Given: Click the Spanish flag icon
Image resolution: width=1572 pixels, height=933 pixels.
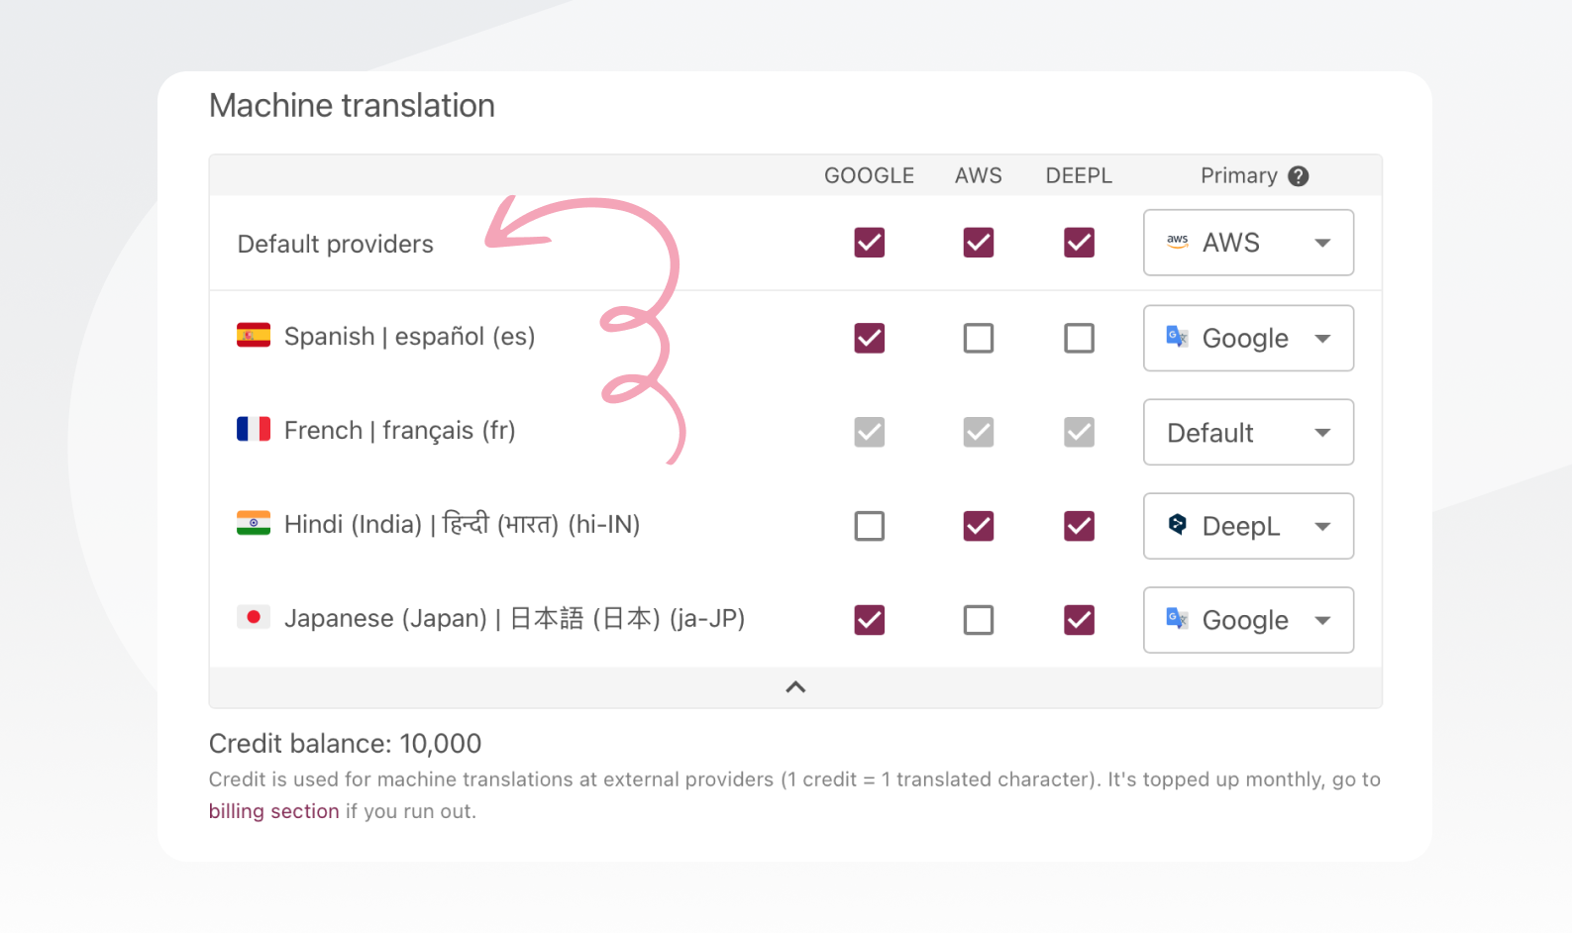Looking at the screenshot, I should [254, 336].
